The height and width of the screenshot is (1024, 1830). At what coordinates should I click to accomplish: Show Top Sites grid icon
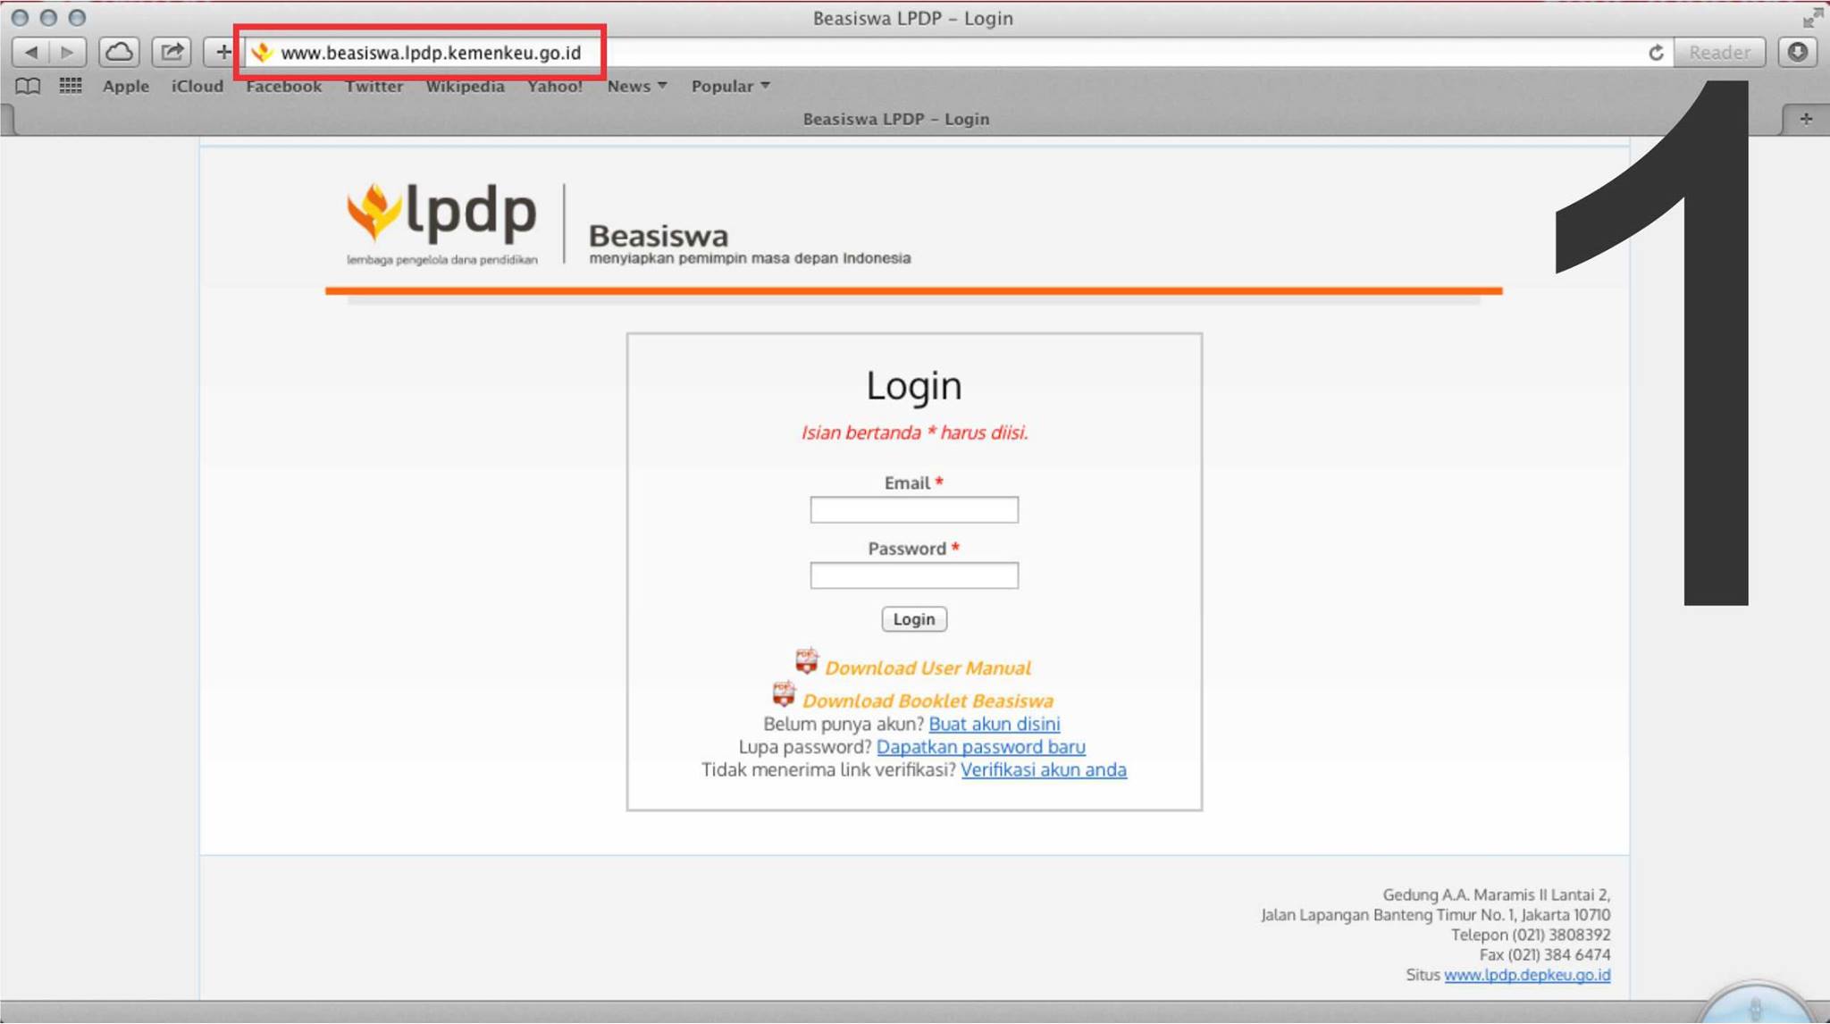tap(71, 86)
